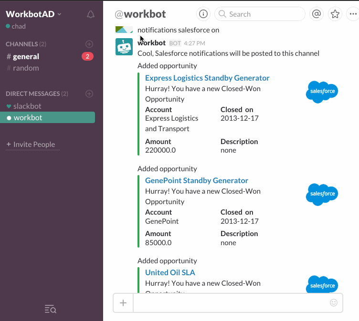Viewport: 359px width, 321px height.
Task: Focus the Search field
Action: tap(260, 14)
